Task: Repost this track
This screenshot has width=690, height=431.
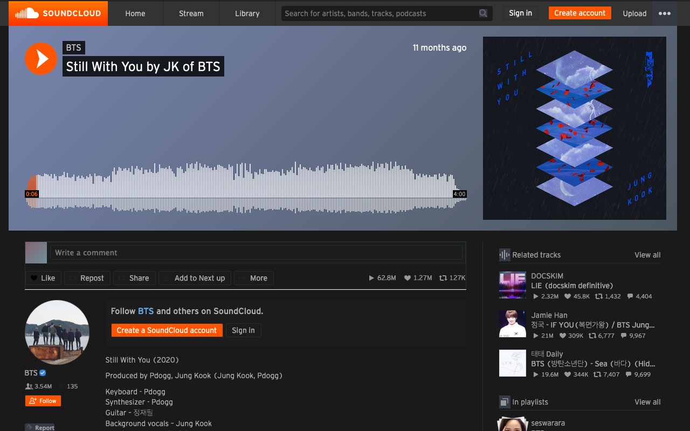Action: click(87, 278)
